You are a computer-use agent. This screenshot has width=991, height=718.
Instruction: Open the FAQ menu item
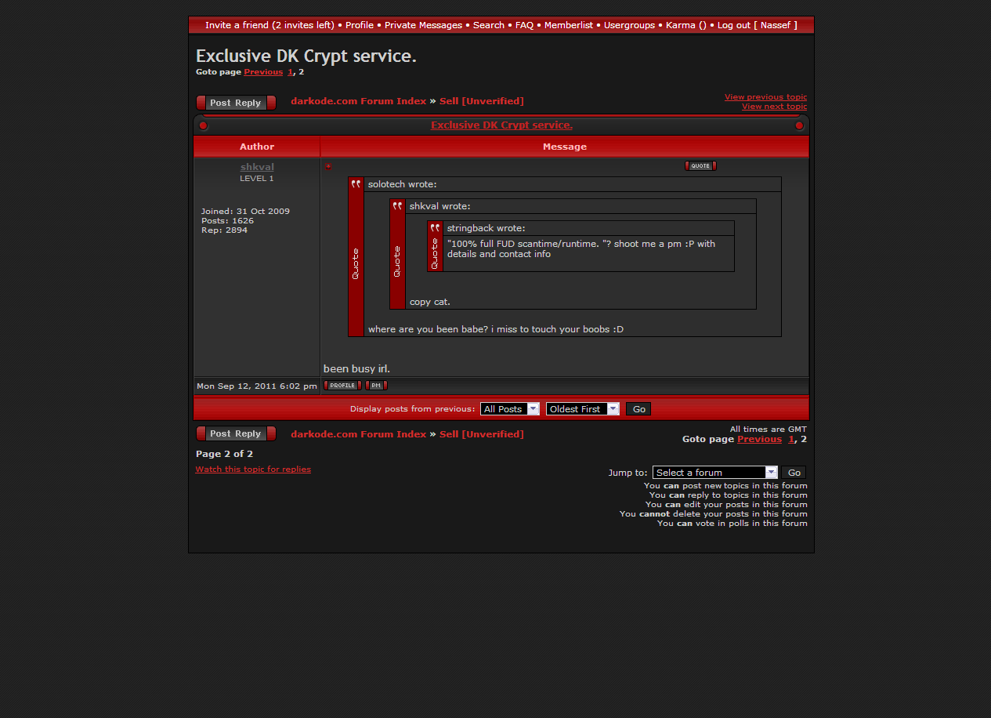click(524, 25)
